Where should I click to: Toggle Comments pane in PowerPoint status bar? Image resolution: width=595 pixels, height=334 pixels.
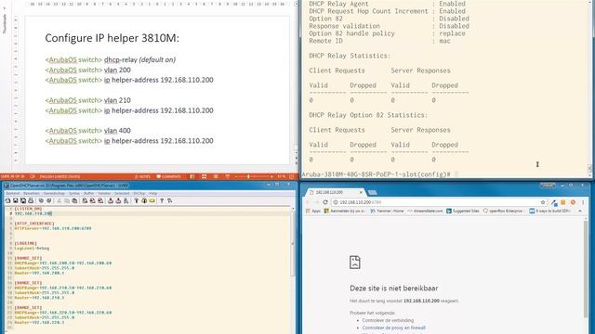coord(169,177)
